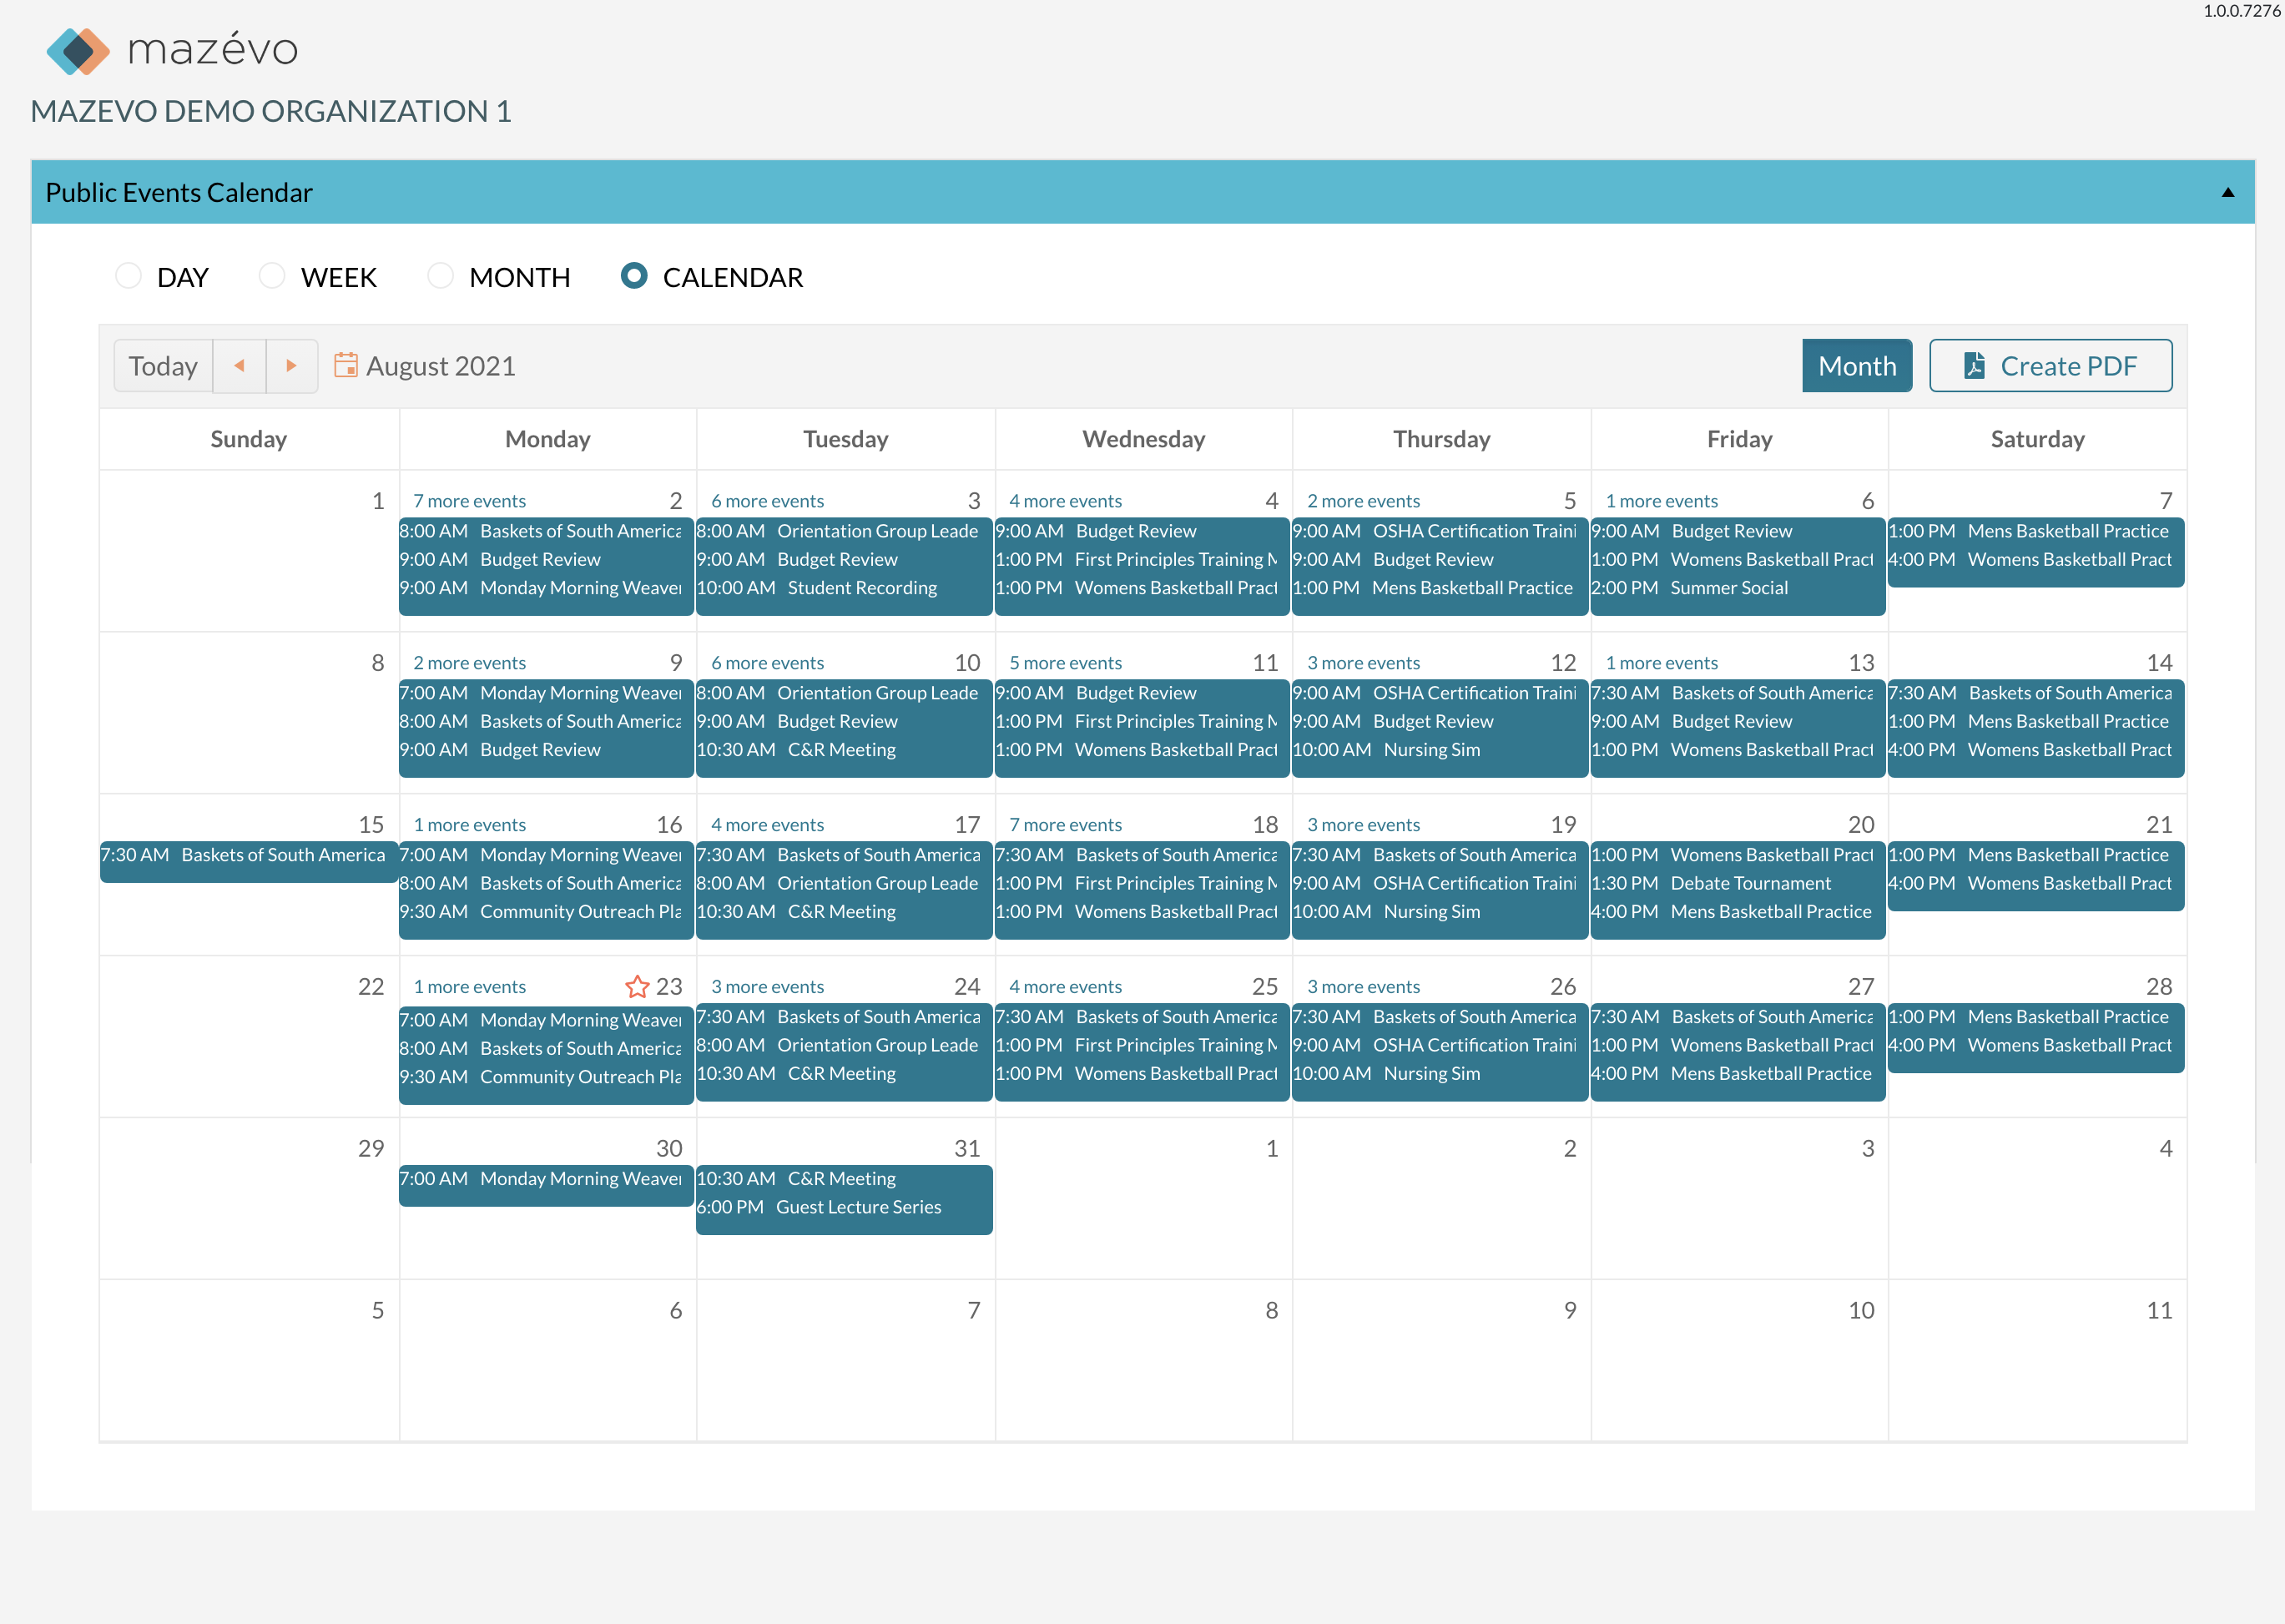The image size is (2285, 1624).
Task: Click the Mazevo logo icon
Action: pyautogui.click(x=78, y=50)
